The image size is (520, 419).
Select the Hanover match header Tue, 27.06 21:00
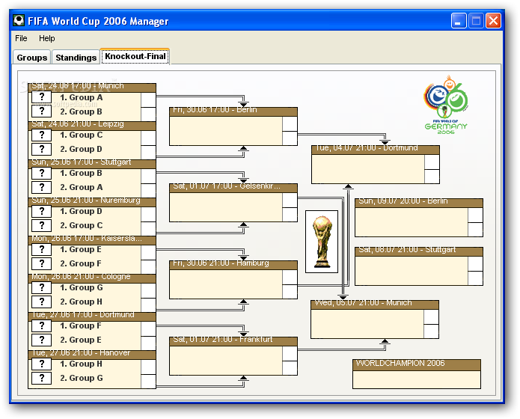(x=92, y=355)
